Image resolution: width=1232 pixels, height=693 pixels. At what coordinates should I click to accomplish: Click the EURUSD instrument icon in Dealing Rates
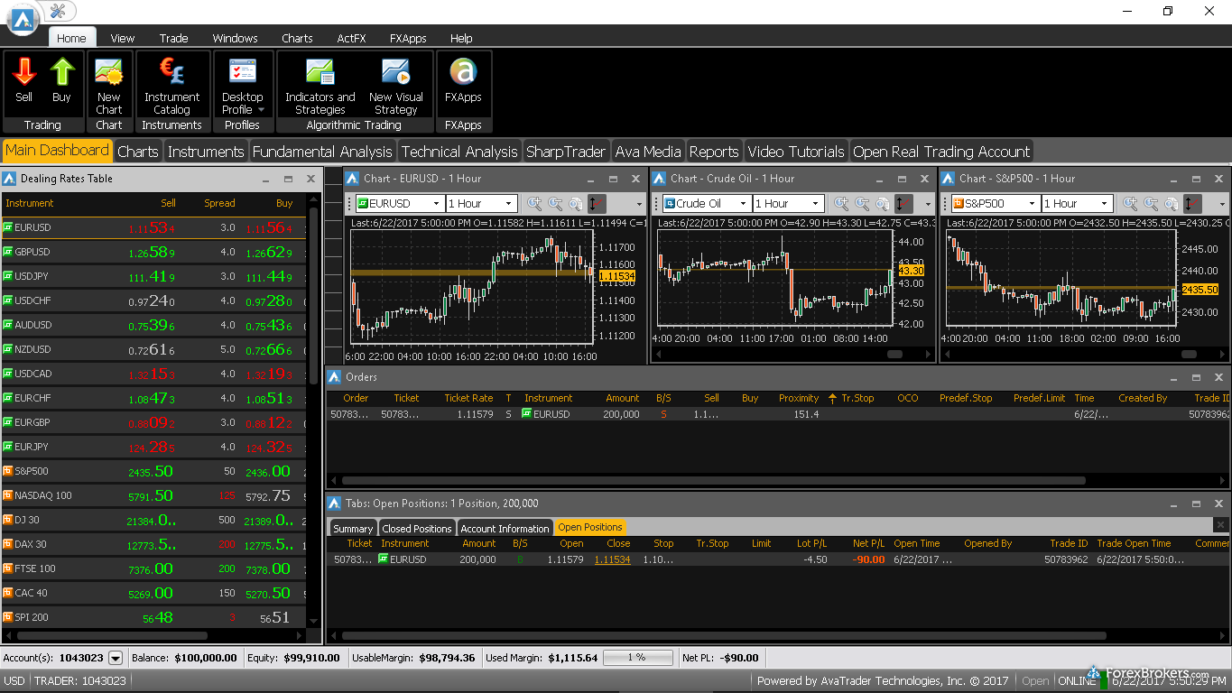(8, 227)
